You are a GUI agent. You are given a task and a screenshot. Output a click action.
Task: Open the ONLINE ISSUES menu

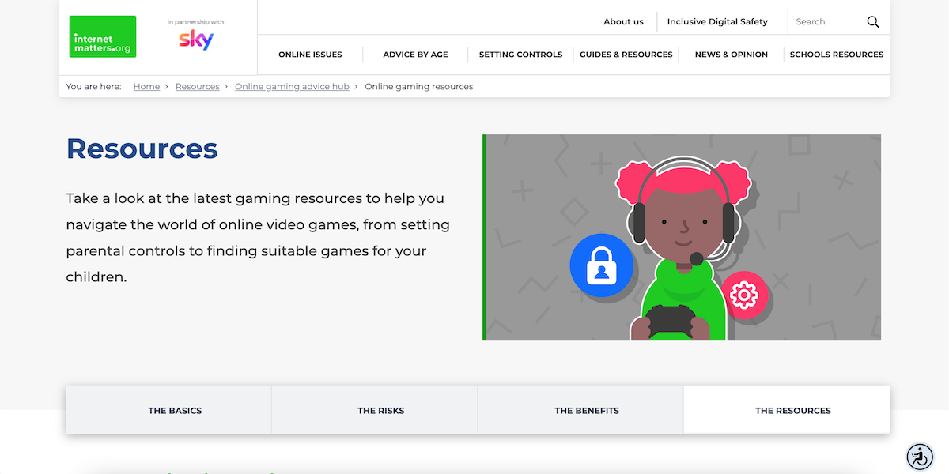[x=310, y=55]
